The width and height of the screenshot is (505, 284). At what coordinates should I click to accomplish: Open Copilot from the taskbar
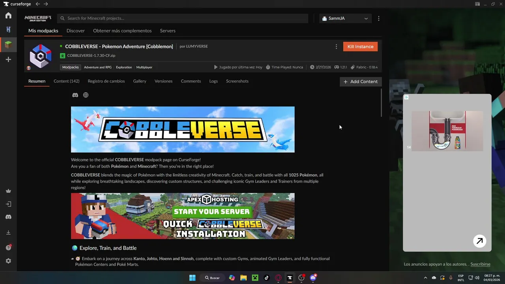click(x=232, y=278)
